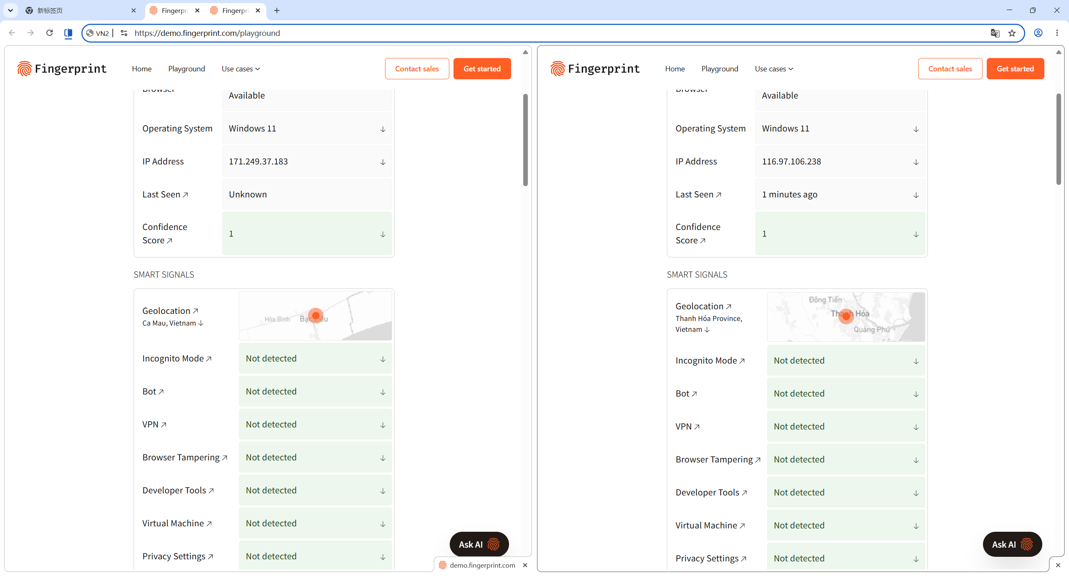Go to Home in left pane
The image size is (1069, 576).
[x=142, y=69]
